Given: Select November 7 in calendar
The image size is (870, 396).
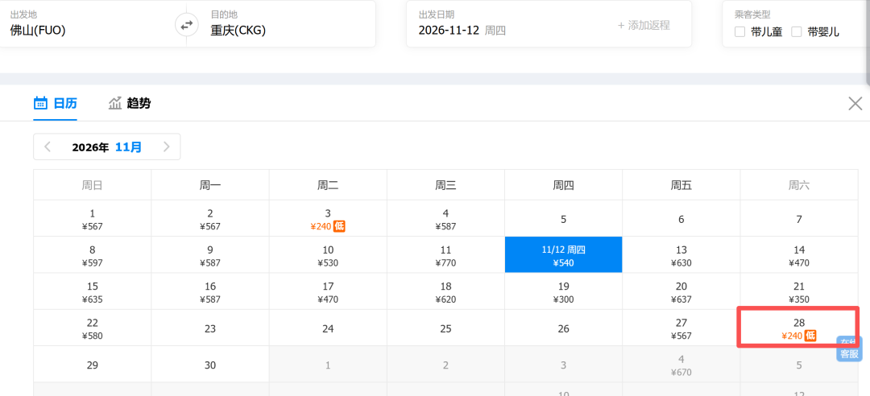Looking at the screenshot, I should click(799, 218).
